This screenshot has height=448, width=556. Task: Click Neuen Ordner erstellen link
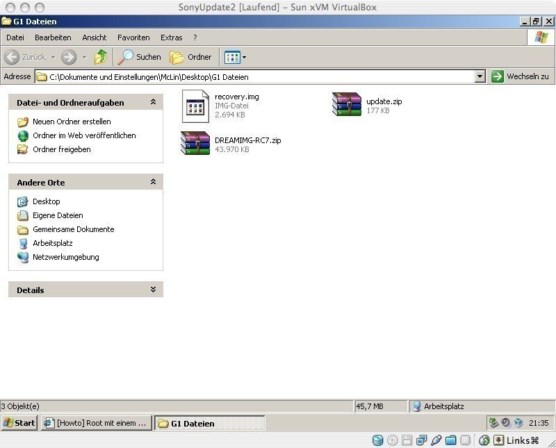(x=72, y=122)
